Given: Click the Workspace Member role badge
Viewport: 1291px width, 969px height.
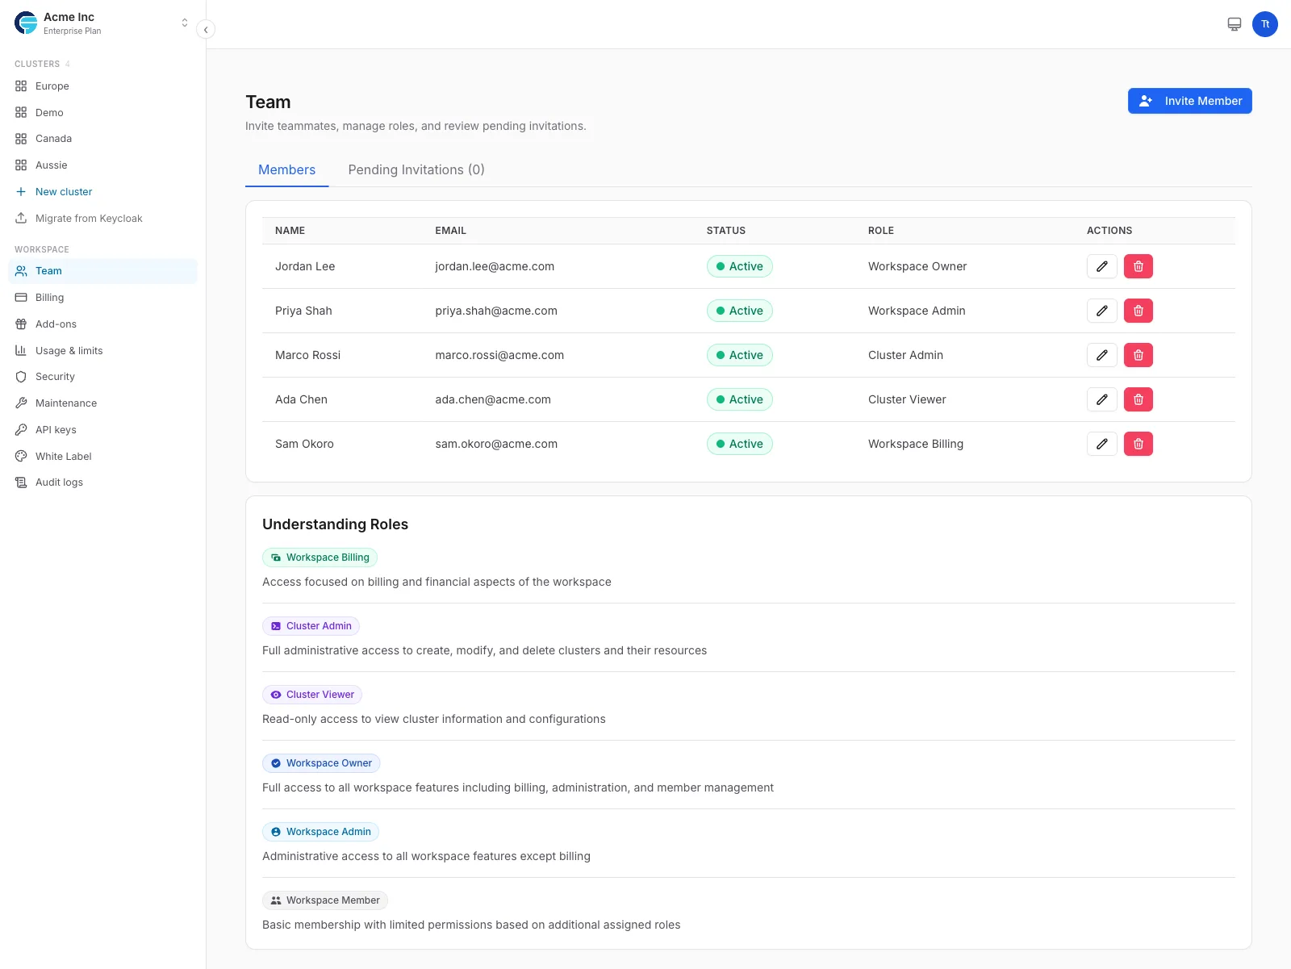Looking at the screenshot, I should point(325,900).
